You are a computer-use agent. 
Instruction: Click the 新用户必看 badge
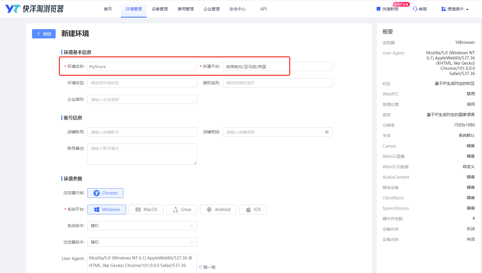click(x=401, y=4)
